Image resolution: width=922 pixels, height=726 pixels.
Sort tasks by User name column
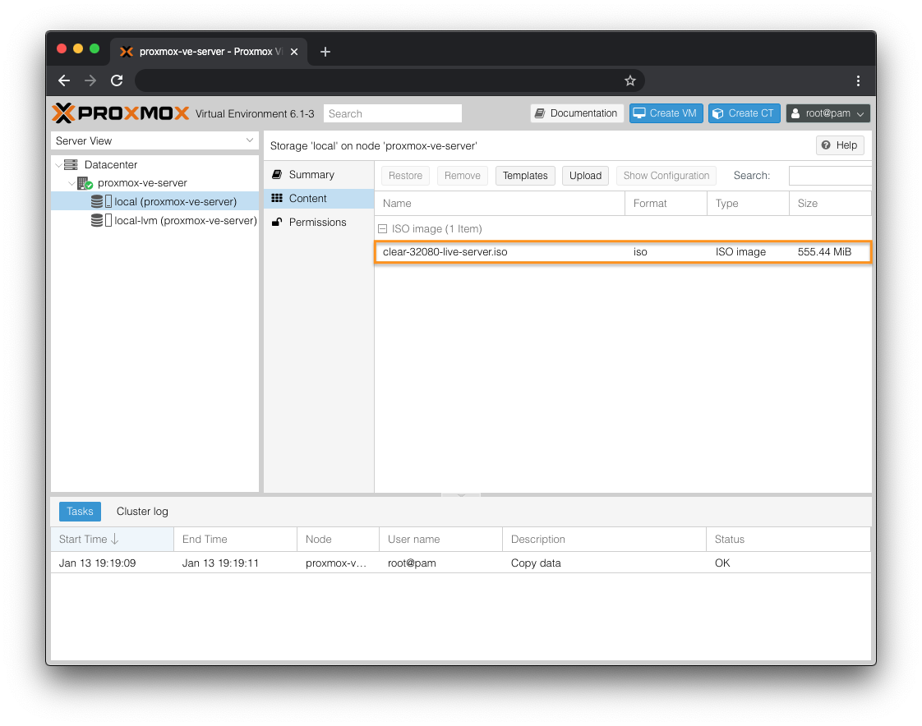[441, 539]
